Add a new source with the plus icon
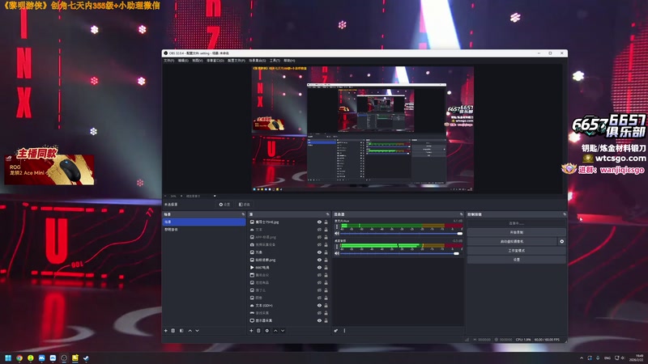Screen dimensions: 648x364 tap(251, 331)
